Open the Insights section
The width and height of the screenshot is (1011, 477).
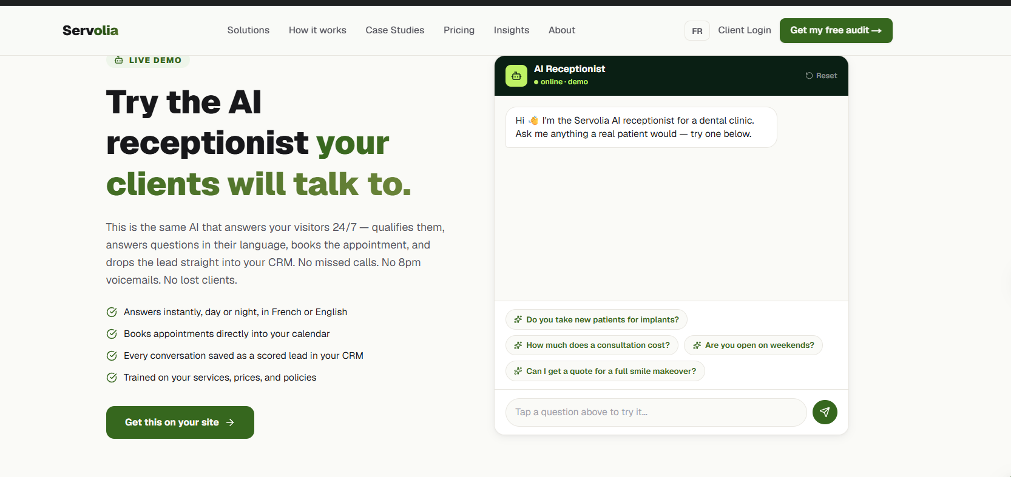[512, 30]
